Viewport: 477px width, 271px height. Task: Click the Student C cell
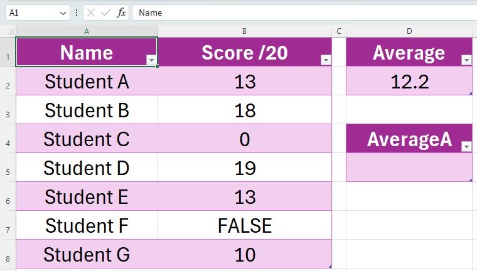[x=87, y=139]
